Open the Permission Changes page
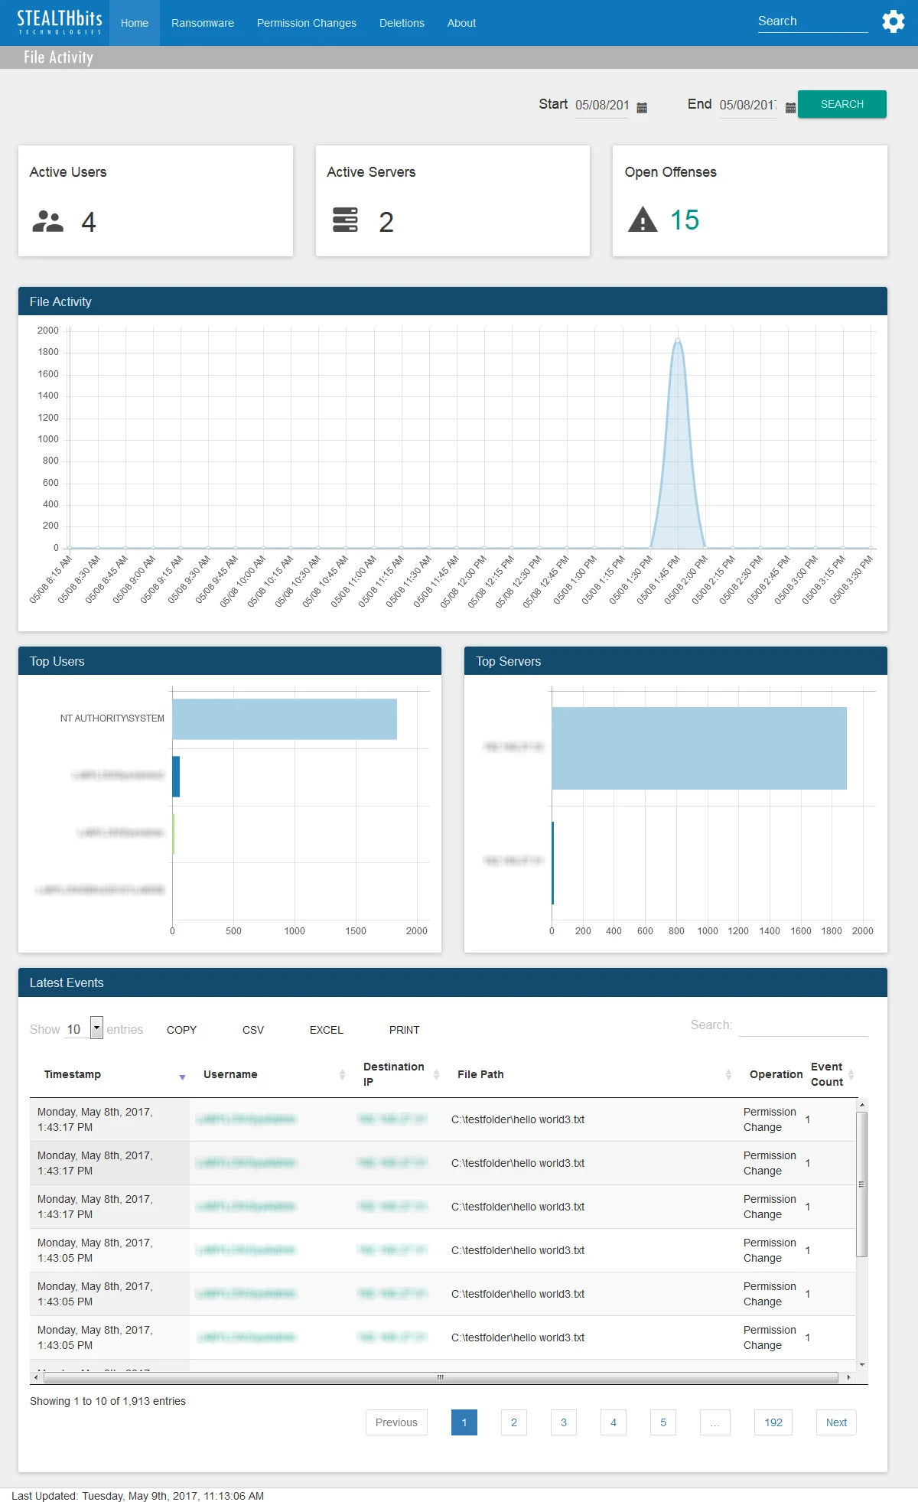Viewport: 918px width, 1502px height. click(x=307, y=23)
